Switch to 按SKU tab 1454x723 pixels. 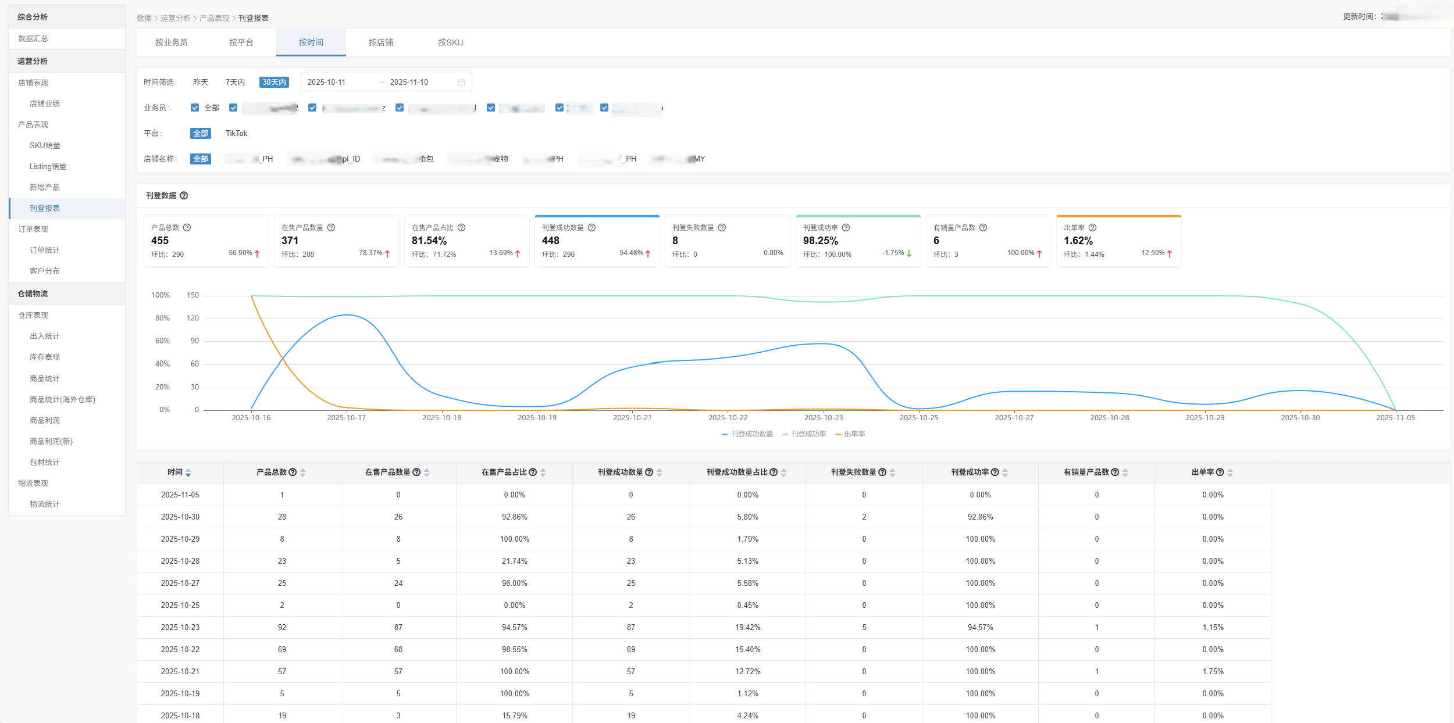(450, 42)
